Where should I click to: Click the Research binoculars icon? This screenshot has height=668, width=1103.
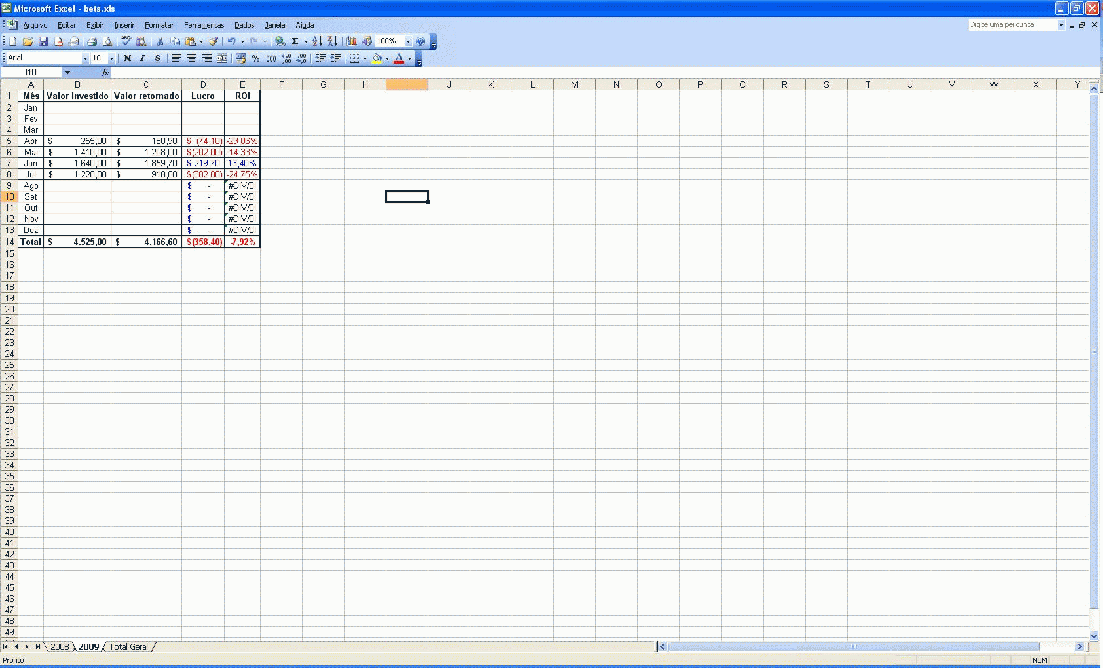click(141, 41)
